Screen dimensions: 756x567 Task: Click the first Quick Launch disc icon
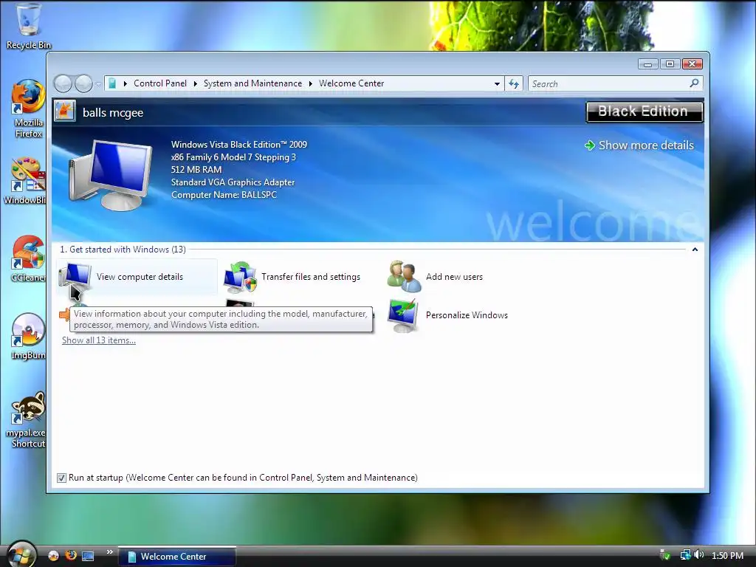(x=53, y=556)
